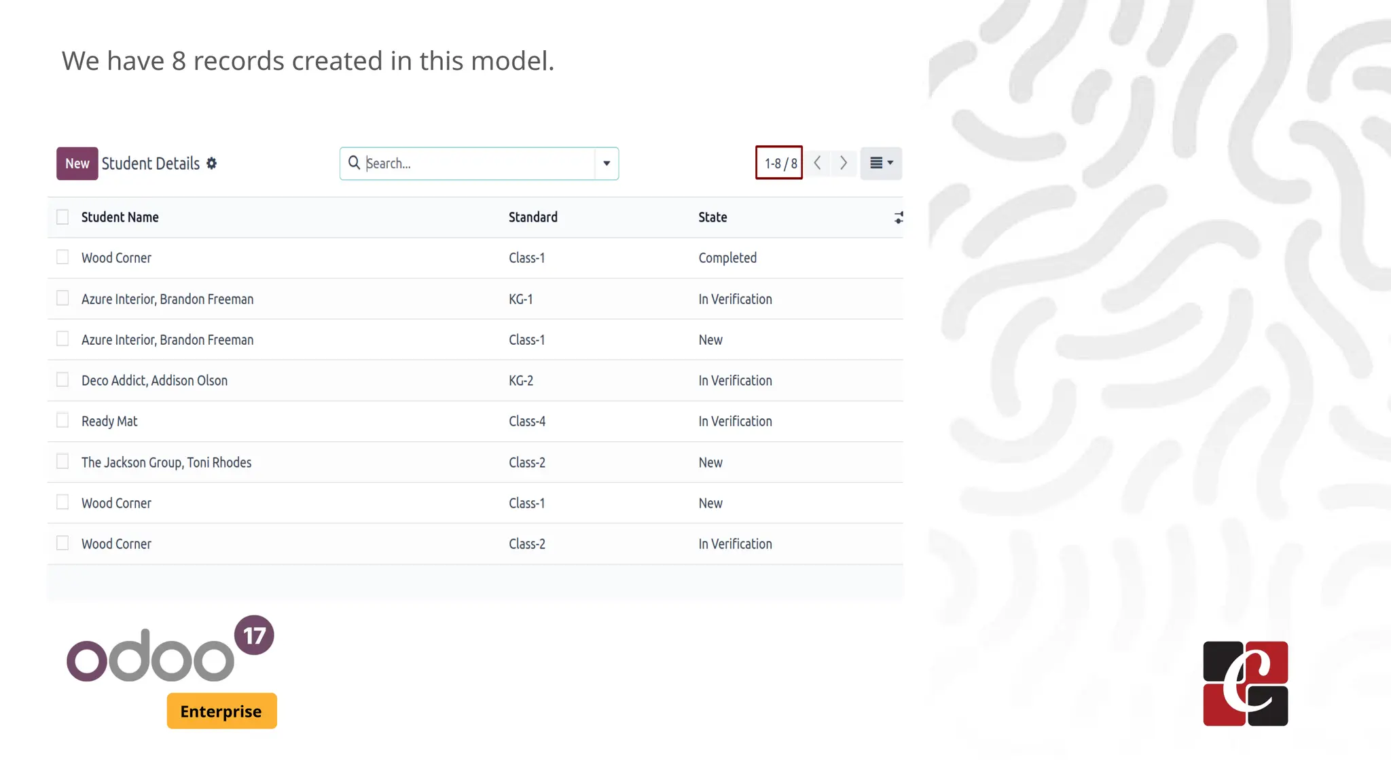Click the red and black company logo
The image size is (1391, 782).
(x=1245, y=684)
